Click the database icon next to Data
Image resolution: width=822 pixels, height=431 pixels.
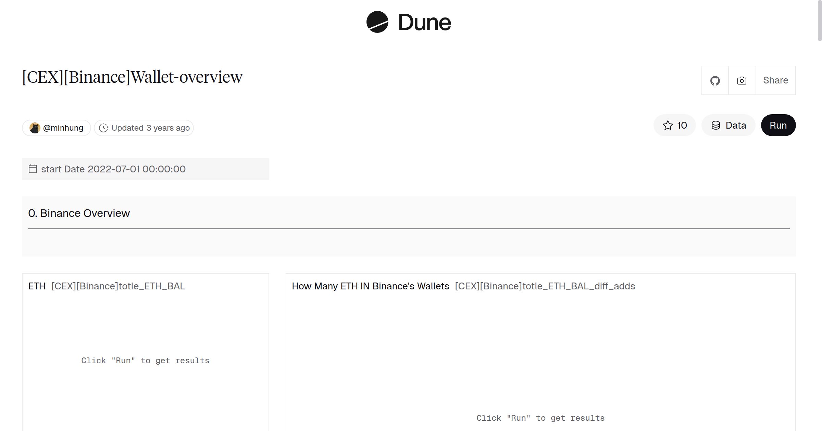tap(716, 125)
